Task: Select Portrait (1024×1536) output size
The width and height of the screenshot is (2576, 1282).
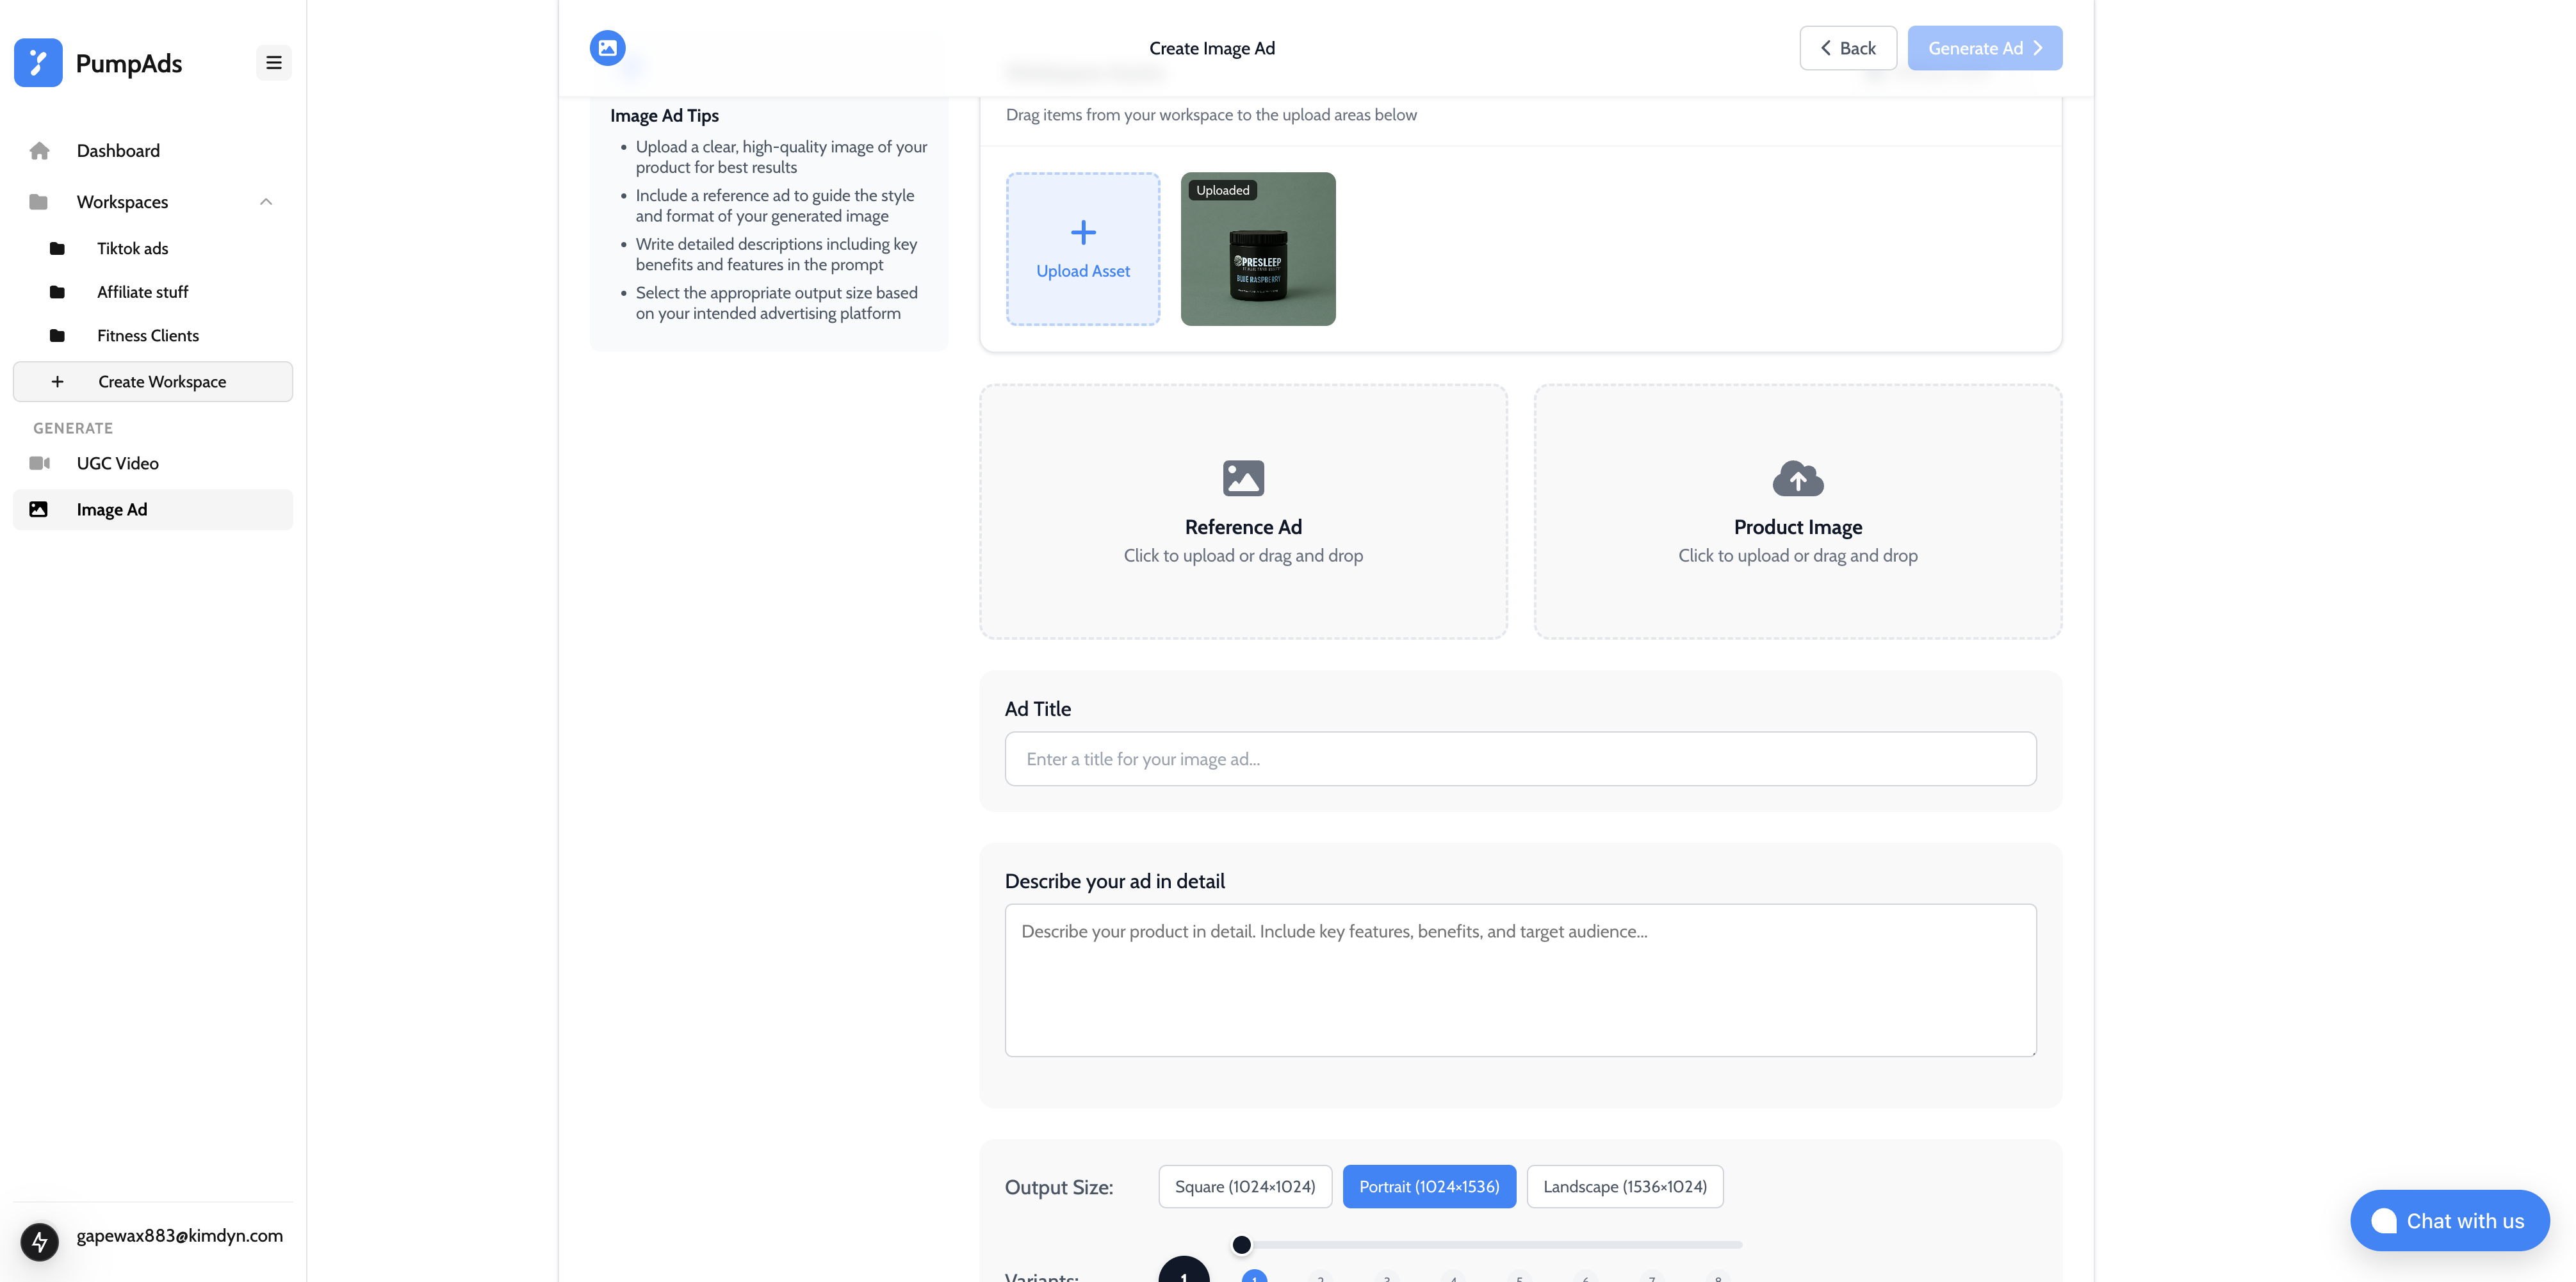Action: click(1429, 1187)
